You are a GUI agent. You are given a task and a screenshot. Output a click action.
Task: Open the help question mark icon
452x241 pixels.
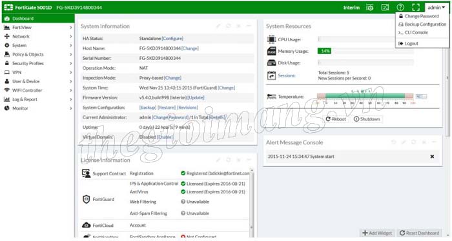tap(400, 8)
